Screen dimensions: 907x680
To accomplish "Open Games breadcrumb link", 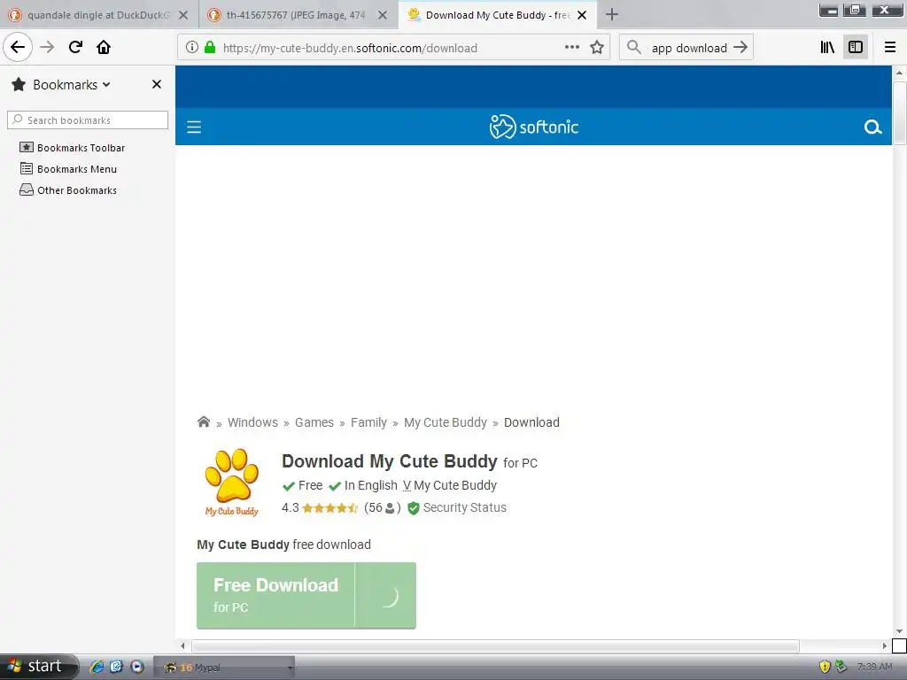I will coord(314,422).
